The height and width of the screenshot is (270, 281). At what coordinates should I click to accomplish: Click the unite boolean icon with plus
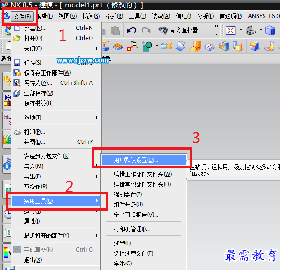(147, 46)
